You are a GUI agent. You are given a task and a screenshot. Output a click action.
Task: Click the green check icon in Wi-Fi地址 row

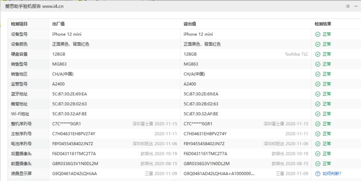point(318,114)
